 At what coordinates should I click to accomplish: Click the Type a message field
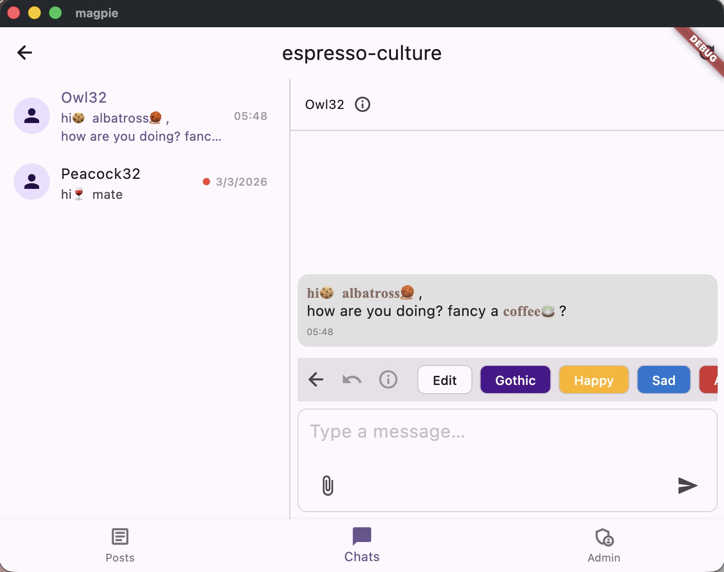[507, 460]
